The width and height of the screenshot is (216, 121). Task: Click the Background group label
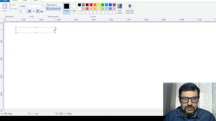pos(53,16)
